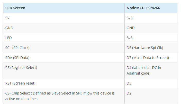The width and height of the screenshot is (181, 107).
Task: Click the D2 cell
Action: [x=151, y=96]
